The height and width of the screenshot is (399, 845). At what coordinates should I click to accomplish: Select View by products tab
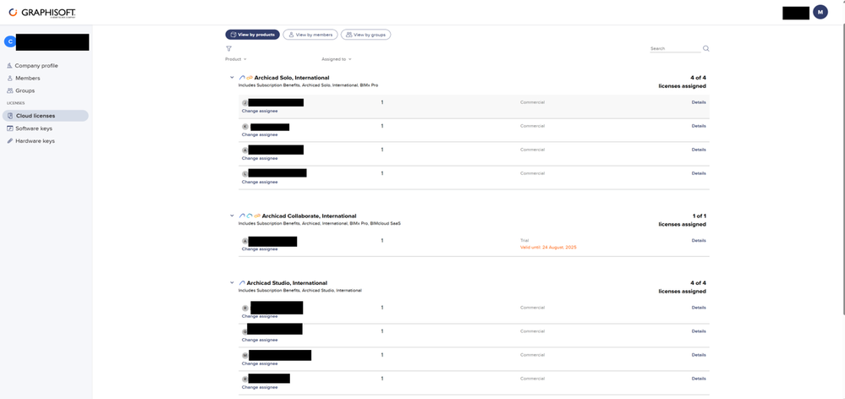252,35
